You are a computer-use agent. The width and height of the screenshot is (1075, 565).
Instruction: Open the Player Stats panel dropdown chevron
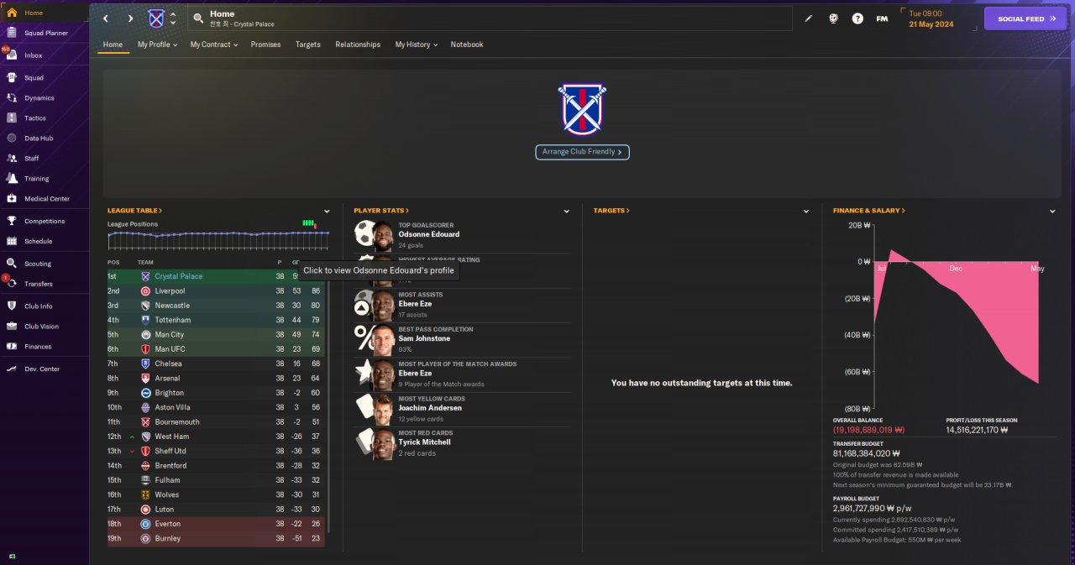567,212
